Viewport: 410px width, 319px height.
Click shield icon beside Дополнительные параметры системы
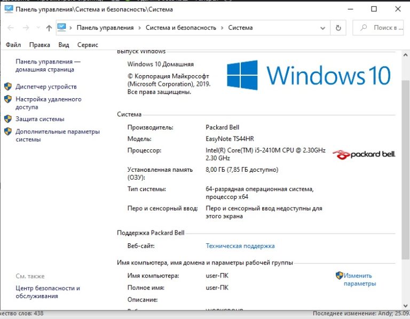click(x=8, y=131)
